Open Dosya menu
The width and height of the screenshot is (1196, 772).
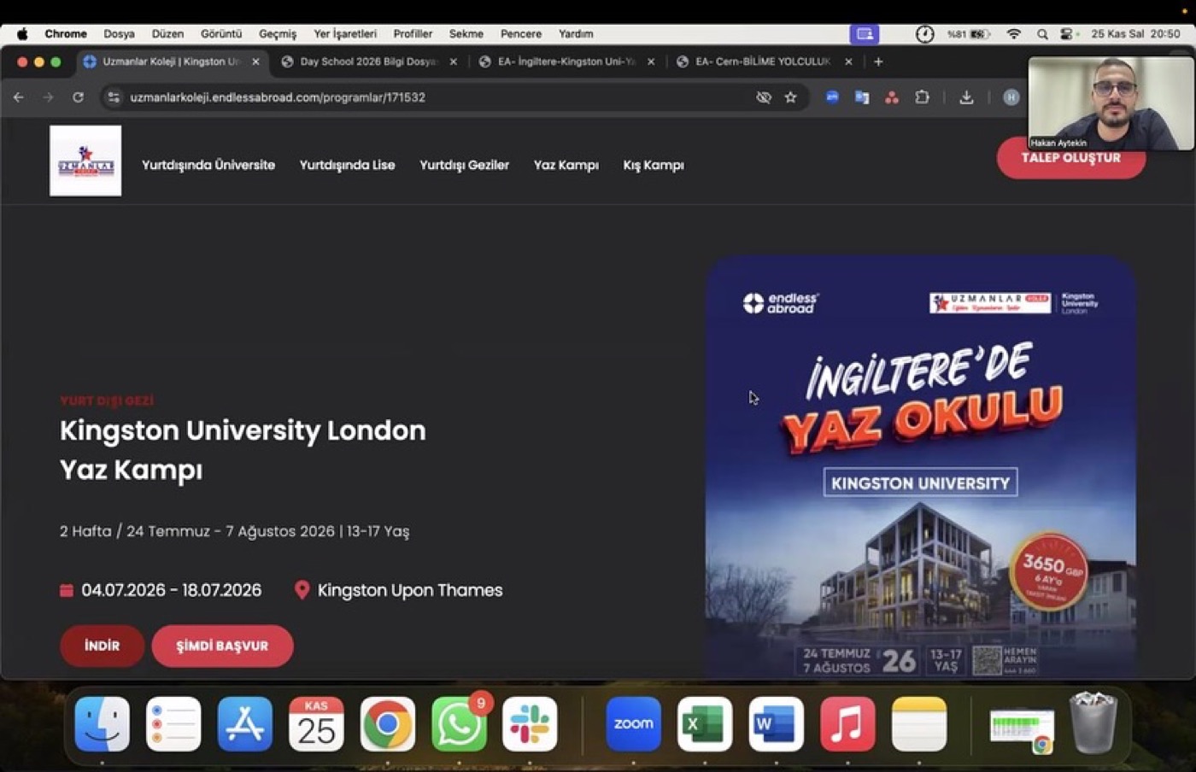(119, 34)
